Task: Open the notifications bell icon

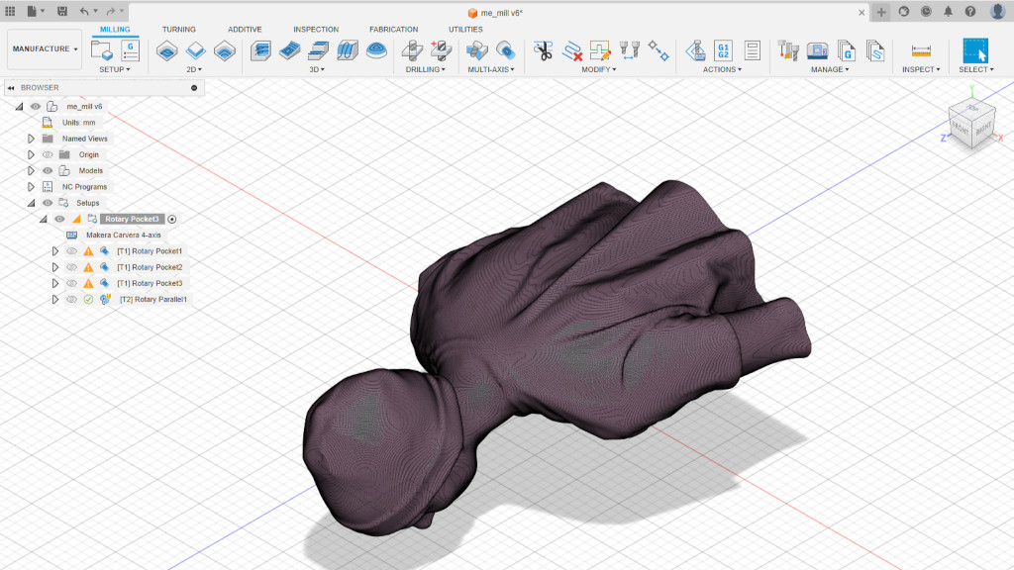Action: 948,12
